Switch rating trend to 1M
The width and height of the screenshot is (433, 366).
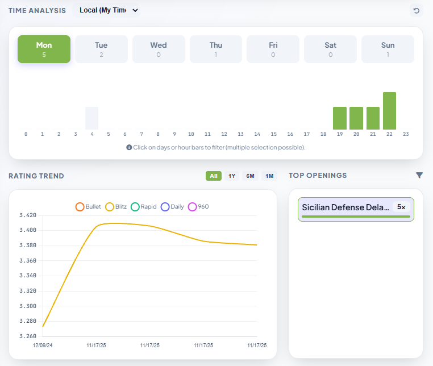pyautogui.click(x=269, y=176)
